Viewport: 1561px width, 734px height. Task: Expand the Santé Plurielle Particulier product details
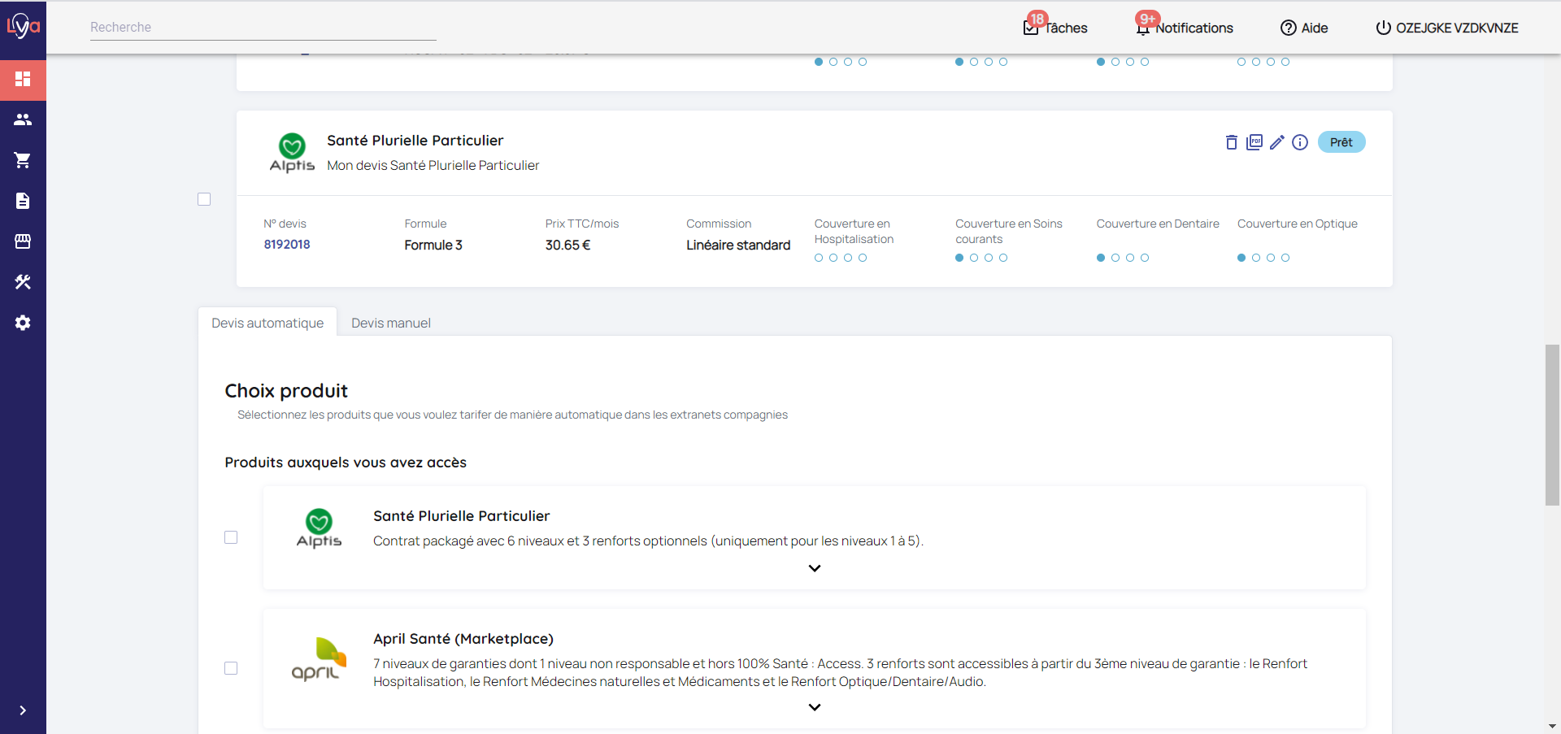point(815,568)
